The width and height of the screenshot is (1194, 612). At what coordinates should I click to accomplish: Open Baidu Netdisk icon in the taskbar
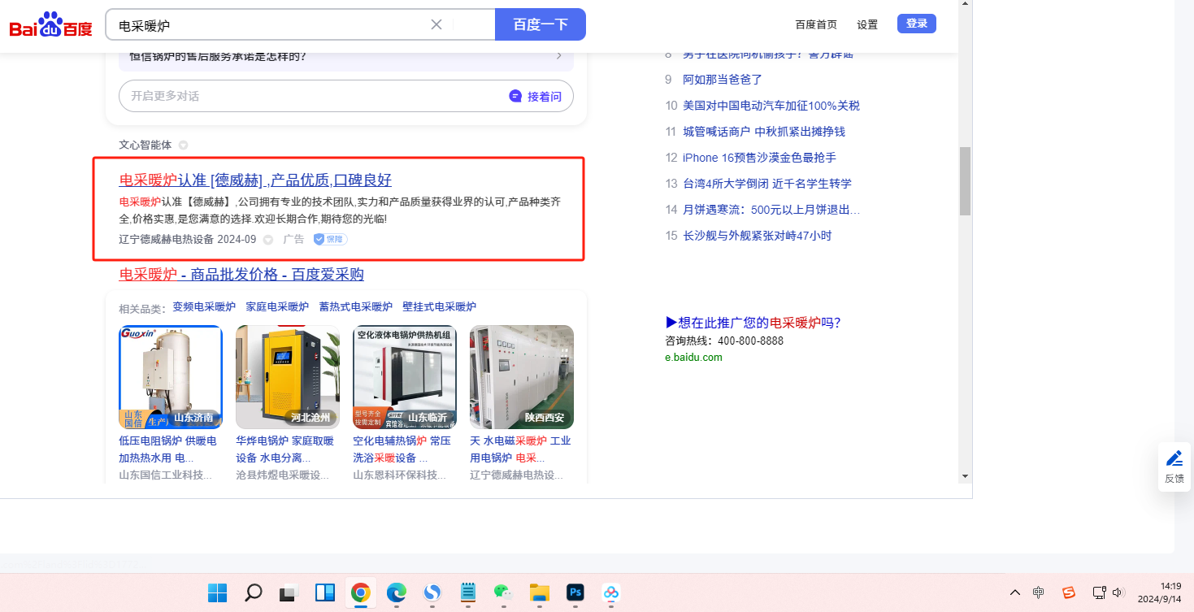[x=611, y=592]
